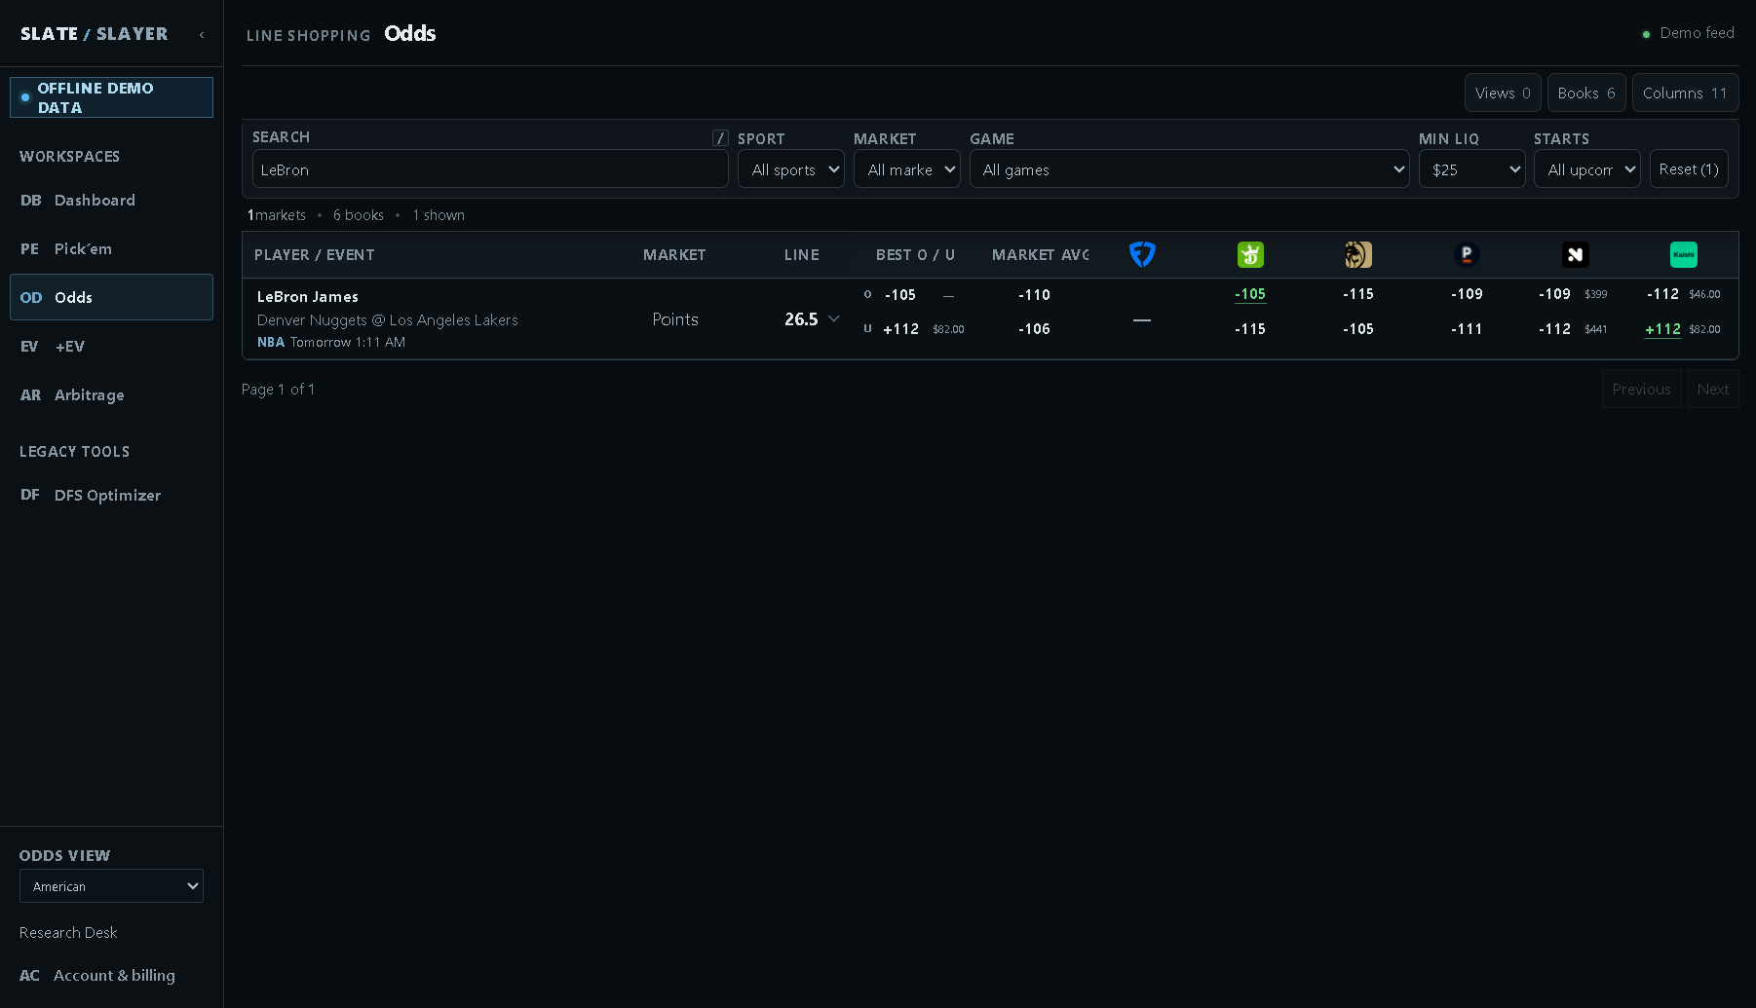Image resolution: width=1756 pixels, height=1008 pixels.
Task: Open the Min Liq $25 dropdown
Action: point(1472,169)
